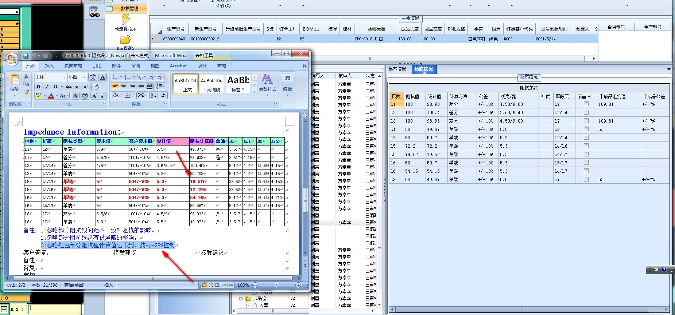Image resolution: width=675 pixels, height=315 pixels.
Task: Show paragraph marks icon
Action: point(163,95)
